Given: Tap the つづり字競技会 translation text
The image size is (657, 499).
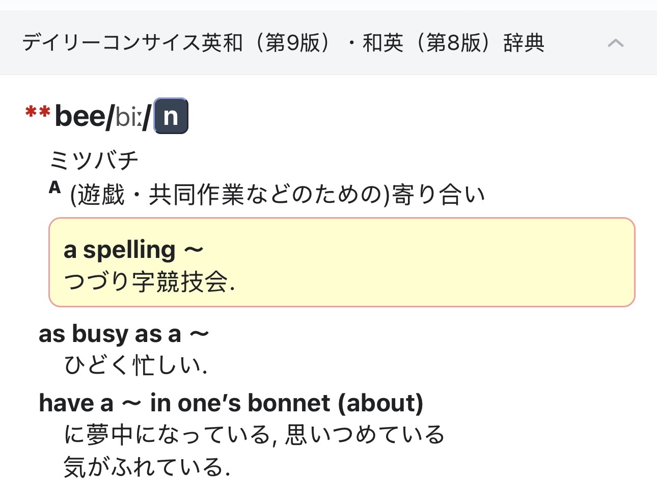Looking at the screenshot, I should tap(149, 282).
